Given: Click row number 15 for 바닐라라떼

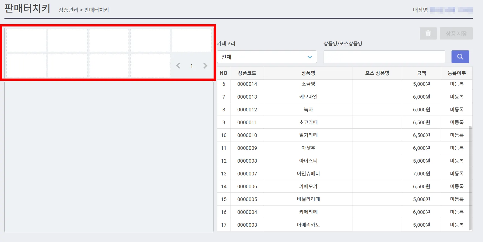Looking at the screenshot, I should pyautogui.click(x=224, y=199).
